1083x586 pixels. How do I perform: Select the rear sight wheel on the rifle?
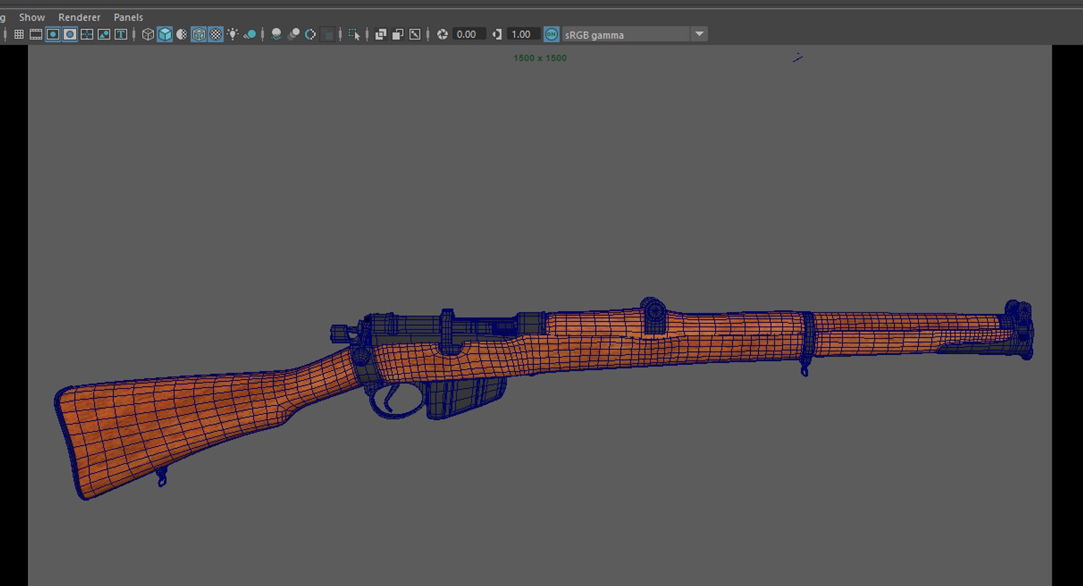tap(654, 311)
